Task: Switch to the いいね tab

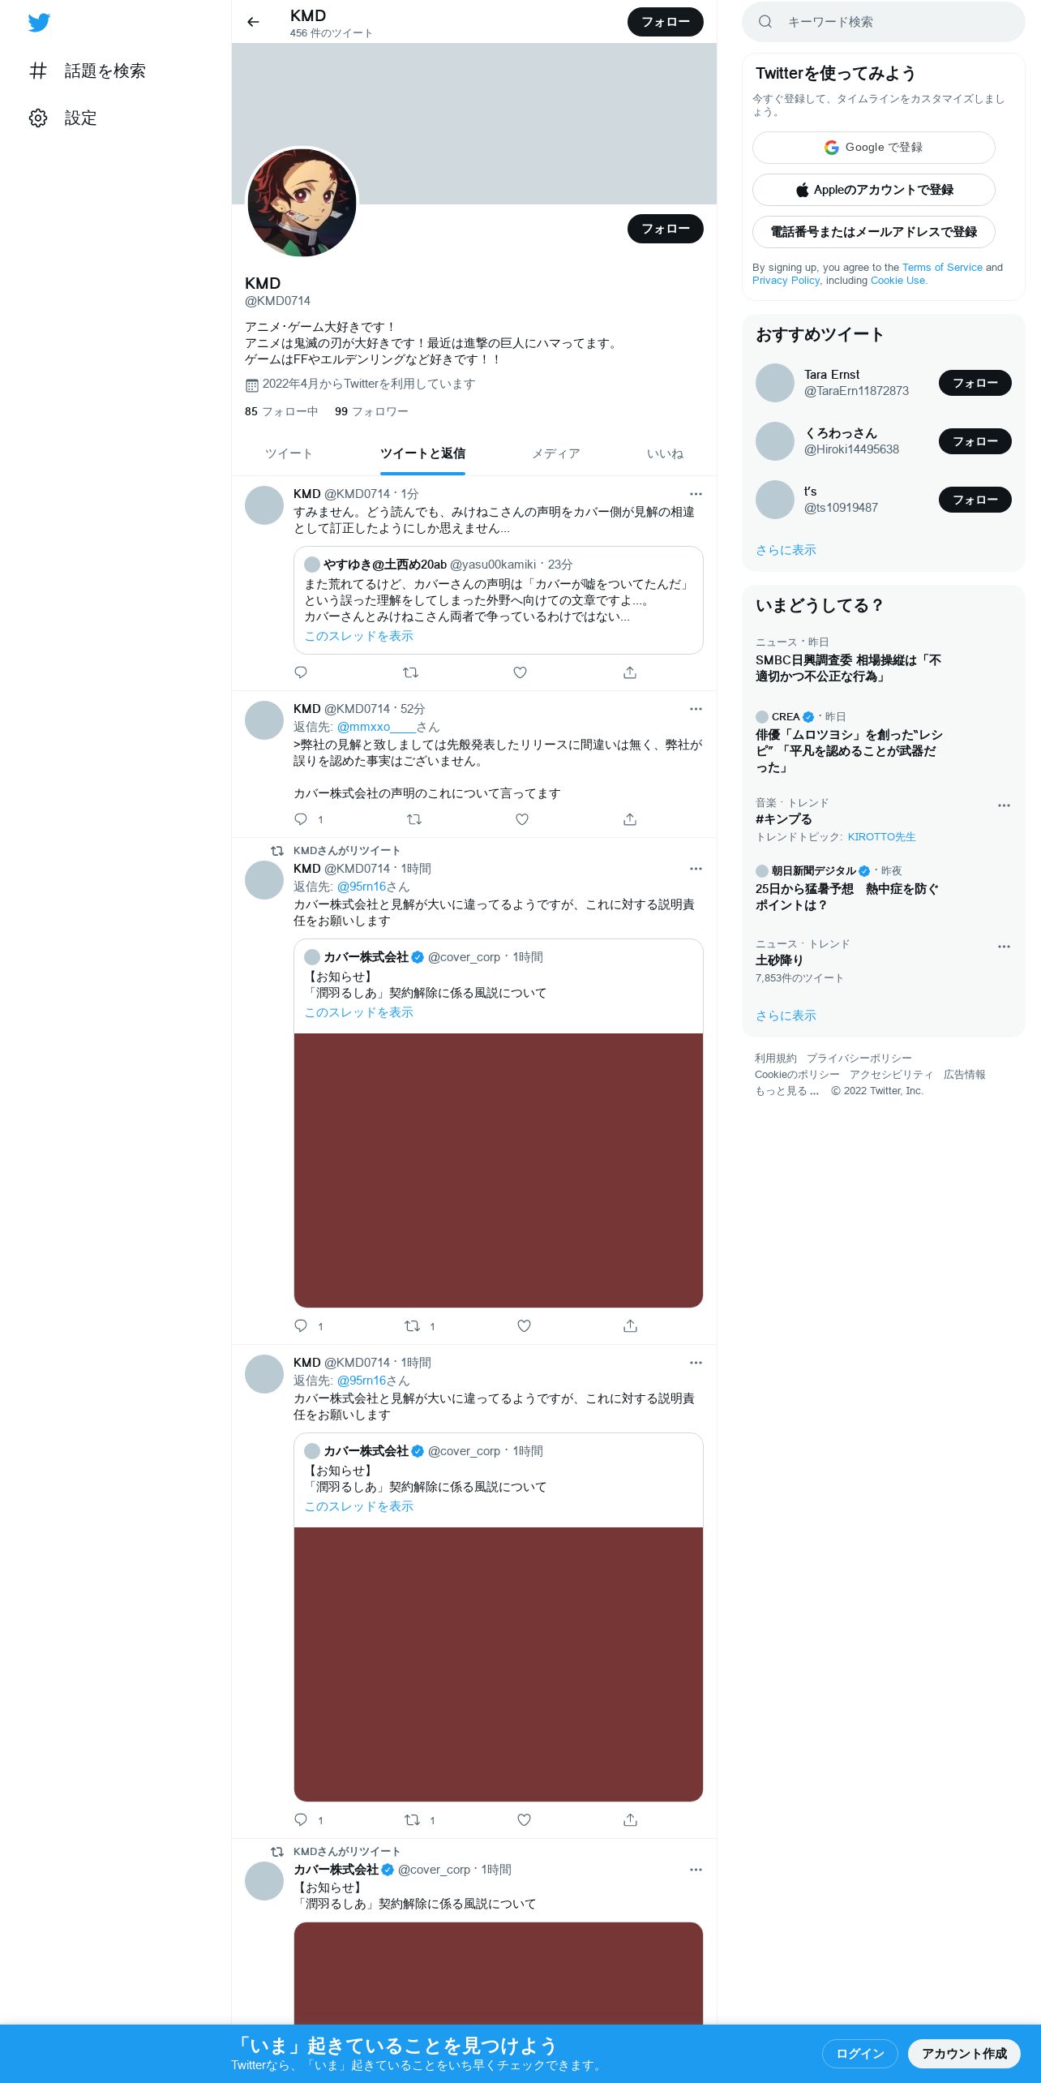Action: (x=665, y=453)
